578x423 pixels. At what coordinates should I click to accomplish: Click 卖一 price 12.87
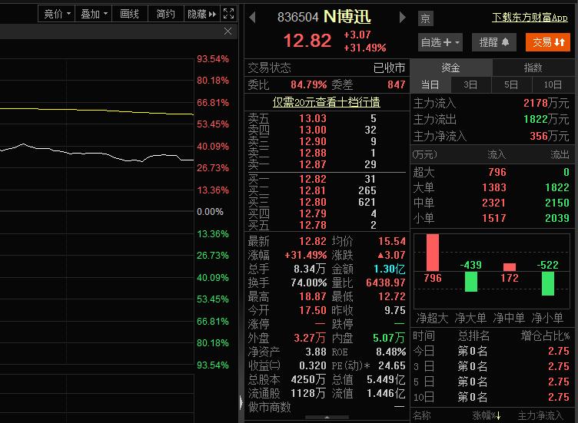(313, 164)
